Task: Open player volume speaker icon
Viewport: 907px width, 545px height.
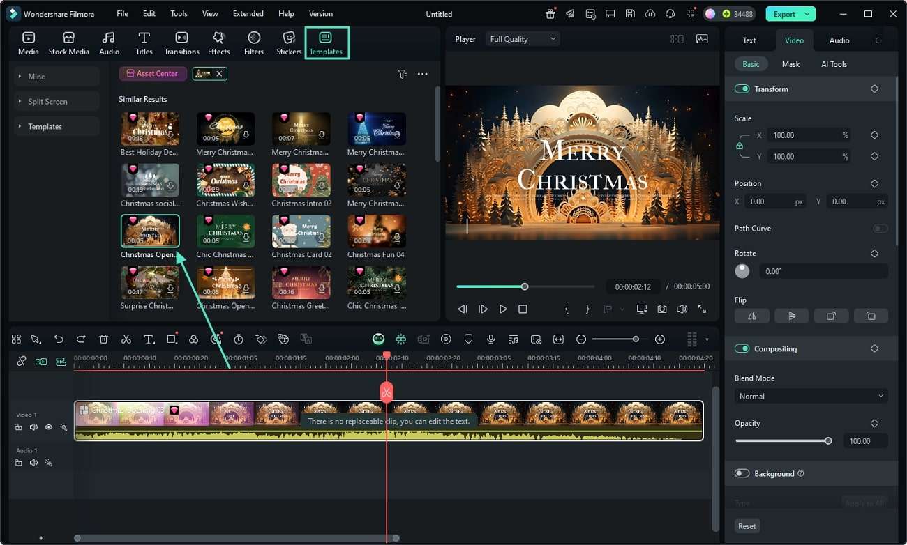Action: click(x=682, y=309)
